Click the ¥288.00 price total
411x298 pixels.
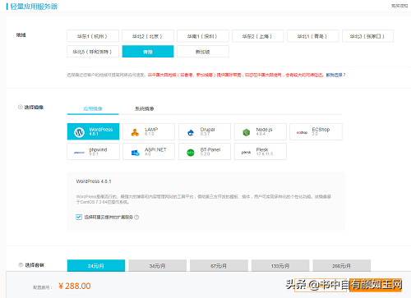point(75,286)
